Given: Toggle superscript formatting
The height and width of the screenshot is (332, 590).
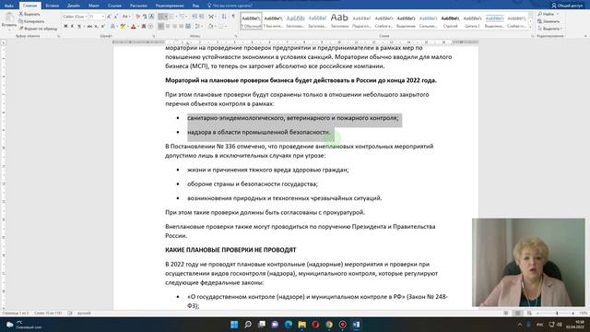Looking at the screenshot, I should pyautogui.click(x=103, y=26).
